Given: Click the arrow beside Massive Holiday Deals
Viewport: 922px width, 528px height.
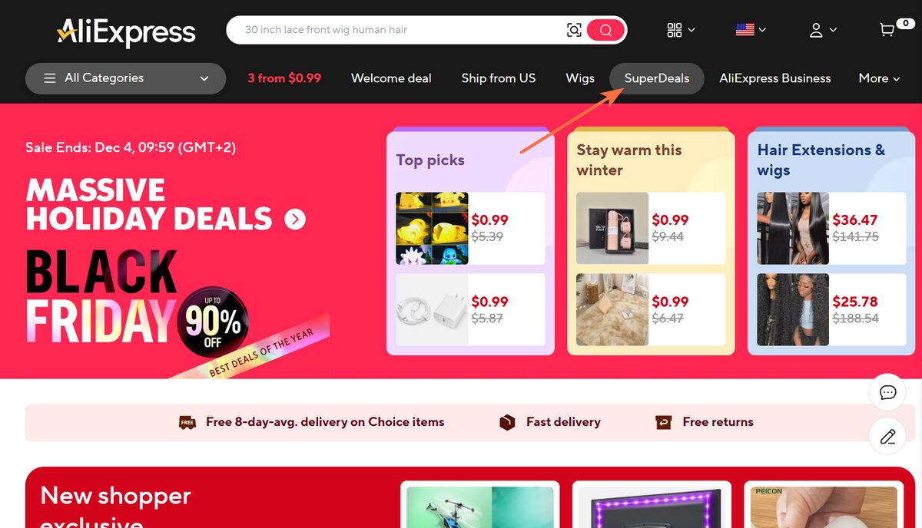Looking at the screenshot, I should point(295,219).
